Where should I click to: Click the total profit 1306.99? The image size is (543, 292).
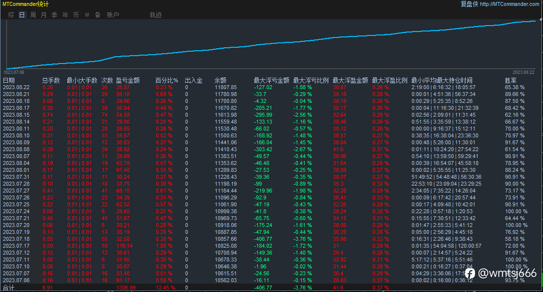(x=126, y=288)
